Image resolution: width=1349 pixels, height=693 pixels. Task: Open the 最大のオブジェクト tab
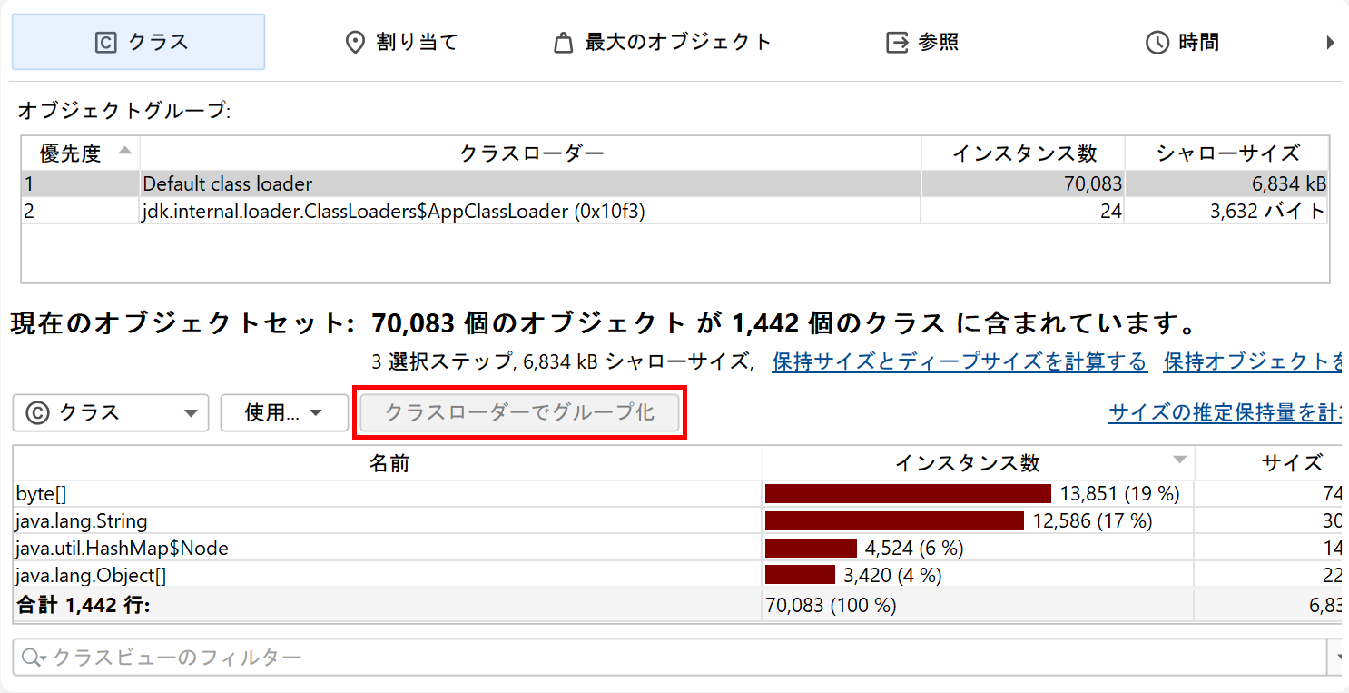[663, 42]
